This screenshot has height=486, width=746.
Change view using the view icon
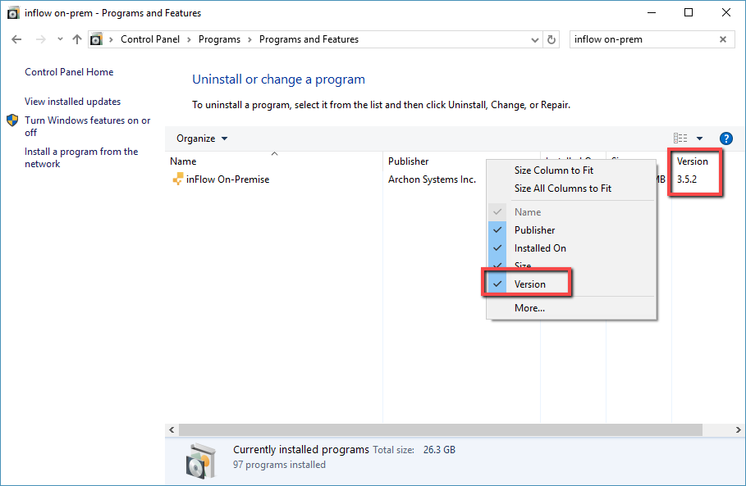pyautogui.click(x=680, y=139)
